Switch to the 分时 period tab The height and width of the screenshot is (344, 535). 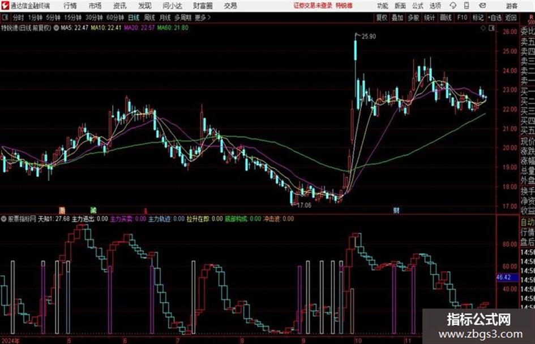point(19,18)
